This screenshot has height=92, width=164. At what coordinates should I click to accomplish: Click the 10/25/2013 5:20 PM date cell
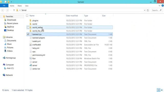(x=74, y=45)
